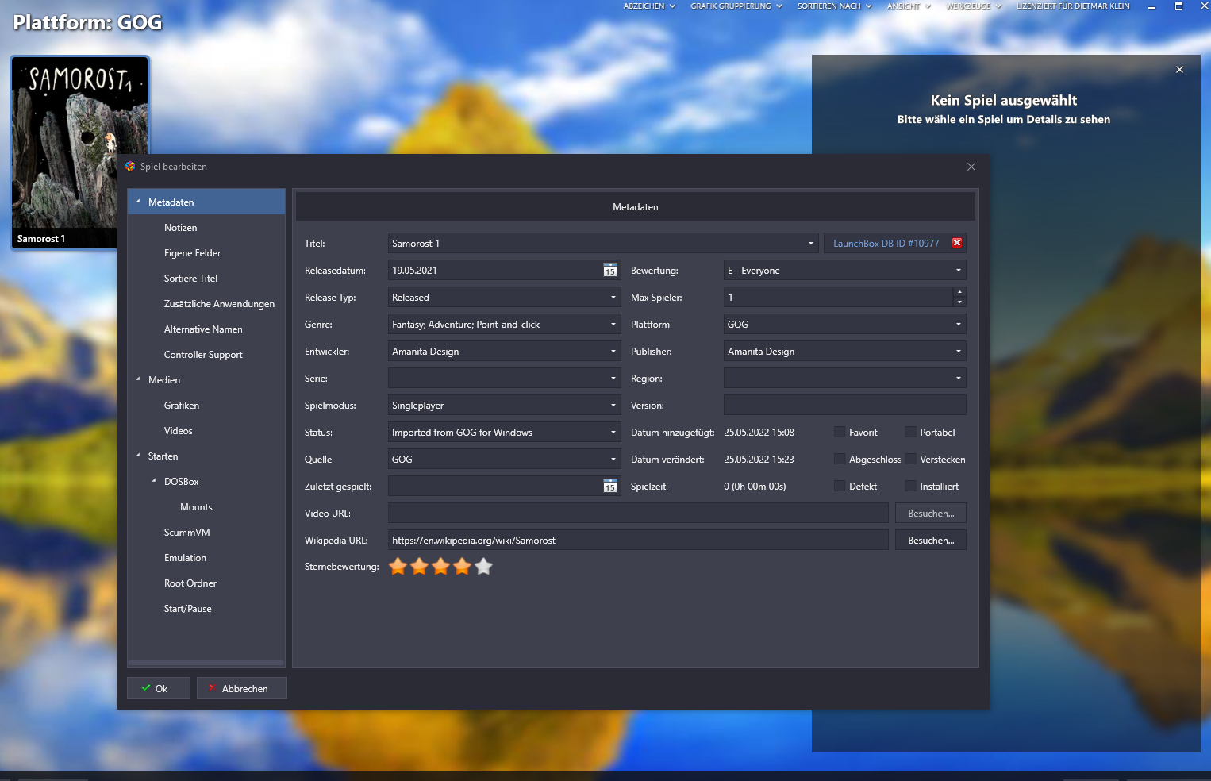The height and width of the screenshot is (781, 1211).
Task: Open the Quelle dropdown
Action: pyautogui.click(x=613, y=460)
